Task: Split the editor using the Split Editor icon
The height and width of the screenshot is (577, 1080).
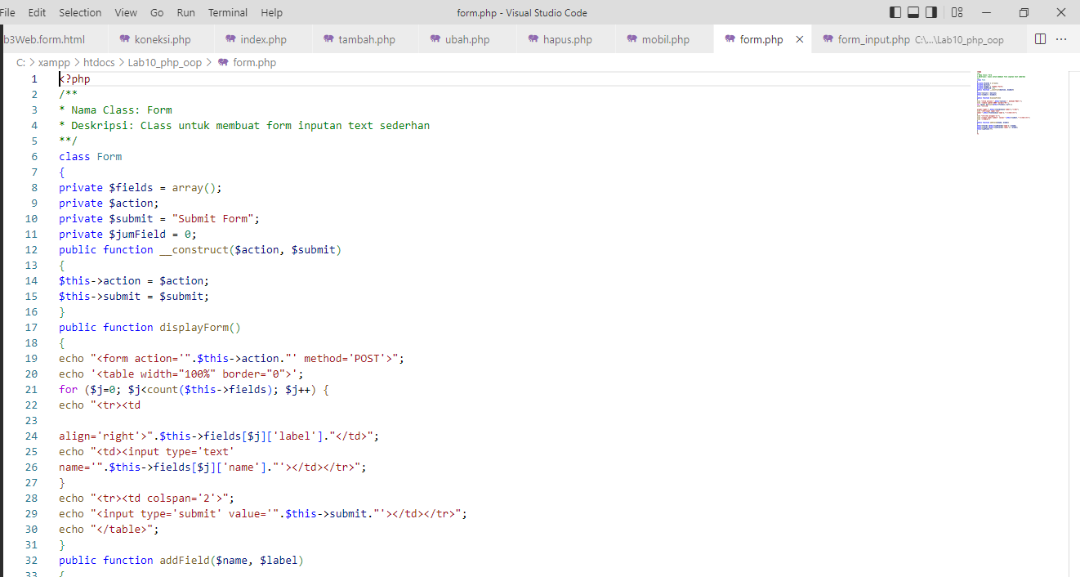Action: pos(1038,38)
